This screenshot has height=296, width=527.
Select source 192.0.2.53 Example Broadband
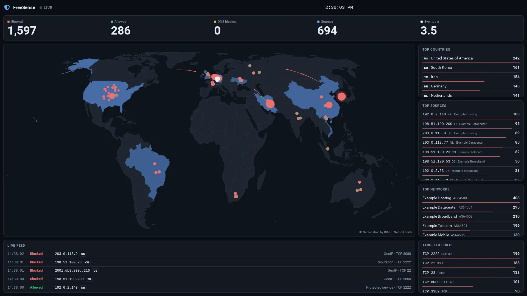[471, 171]
